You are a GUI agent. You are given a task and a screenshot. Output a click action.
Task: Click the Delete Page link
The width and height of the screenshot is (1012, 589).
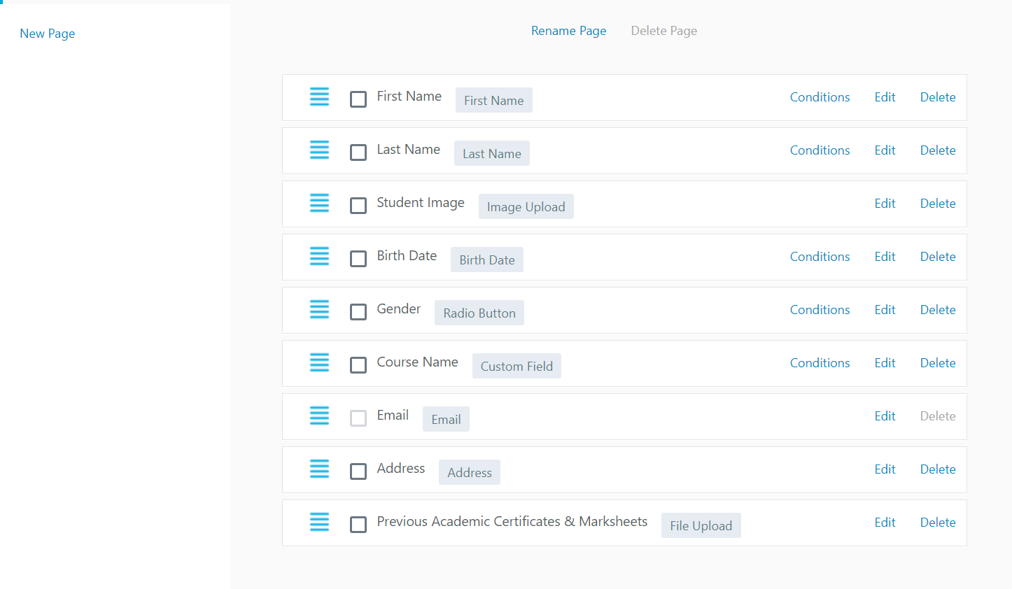tap(663, 31)
